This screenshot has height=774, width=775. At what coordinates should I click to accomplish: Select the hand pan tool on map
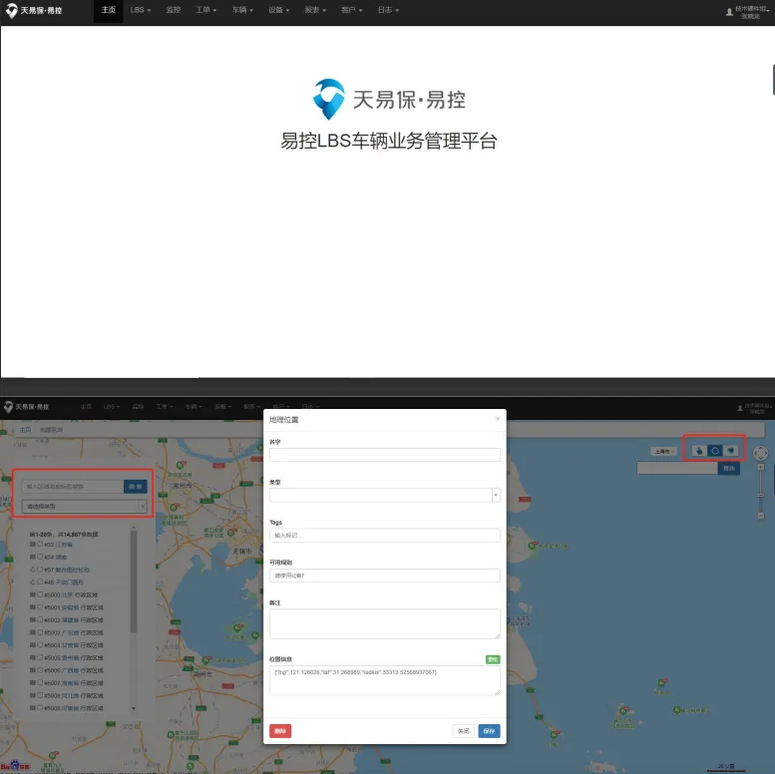point(699,451)
